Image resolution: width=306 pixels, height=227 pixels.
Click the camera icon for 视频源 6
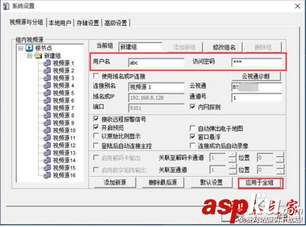47,100
